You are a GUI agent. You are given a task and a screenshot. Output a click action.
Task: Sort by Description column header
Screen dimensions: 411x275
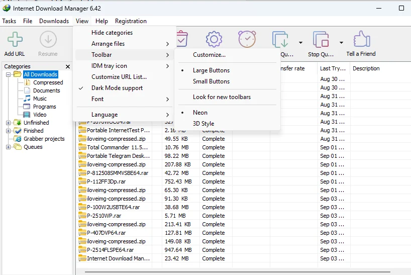tap(366, 68)
